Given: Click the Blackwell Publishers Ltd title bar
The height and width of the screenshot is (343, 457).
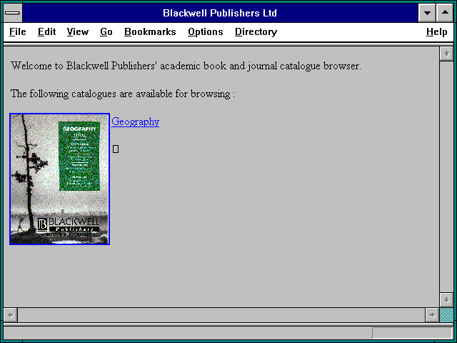Looking at the screenshot, I should tap(220, 13).
